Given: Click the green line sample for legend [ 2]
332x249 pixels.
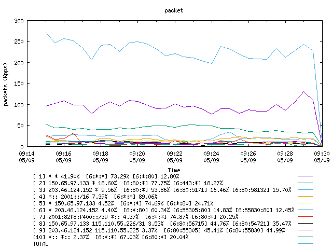Looking at the screenshot, I should point(305,183).
